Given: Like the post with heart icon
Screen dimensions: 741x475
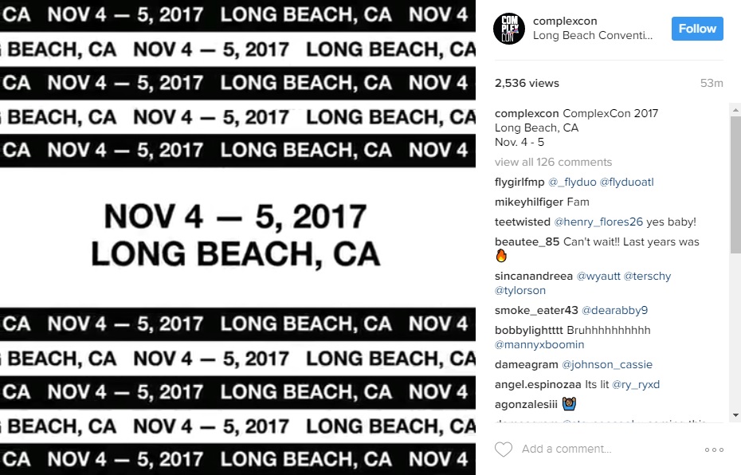Looking at the screenshot, I should click(504, 449).
